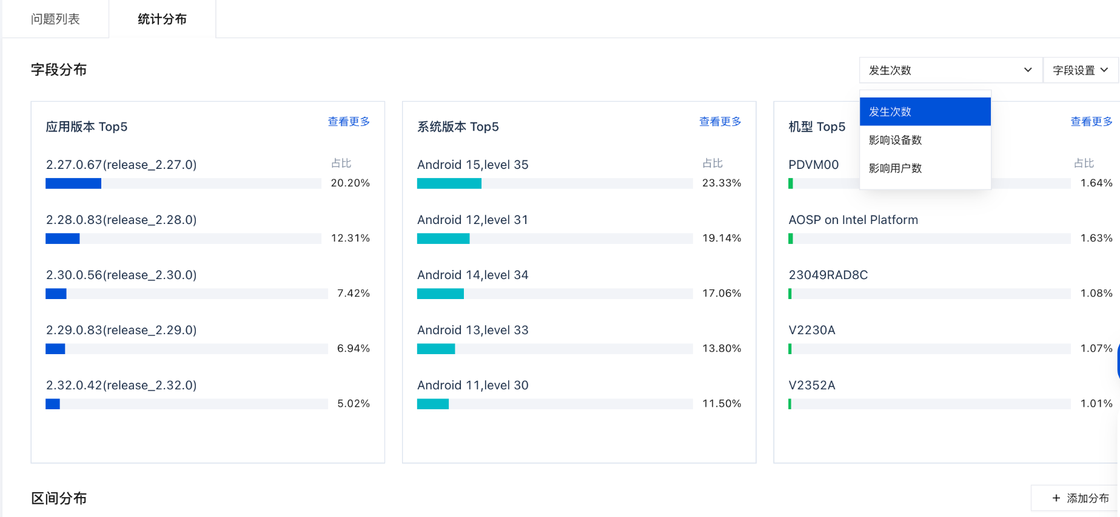Image resolution: width=1120 pixels, height=517 pixels.
Task: Click the teal bar for Android 15,level 35
Action: 449,183
